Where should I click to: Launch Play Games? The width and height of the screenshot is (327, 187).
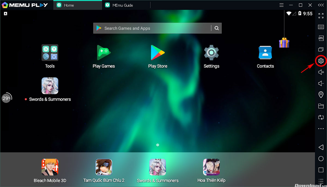tap(104, 53)
